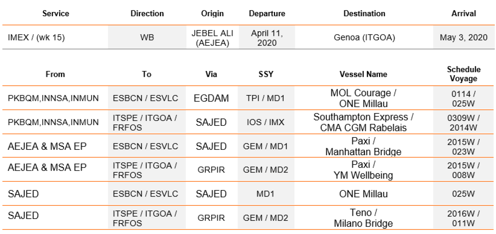
Task: Click the Service column header
Action: pyautogui.click(x=55, y=14)
